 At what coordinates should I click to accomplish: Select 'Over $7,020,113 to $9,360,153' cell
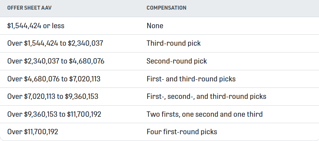tap(53, 96)
